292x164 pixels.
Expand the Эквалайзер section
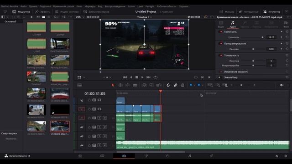point(231,77)
